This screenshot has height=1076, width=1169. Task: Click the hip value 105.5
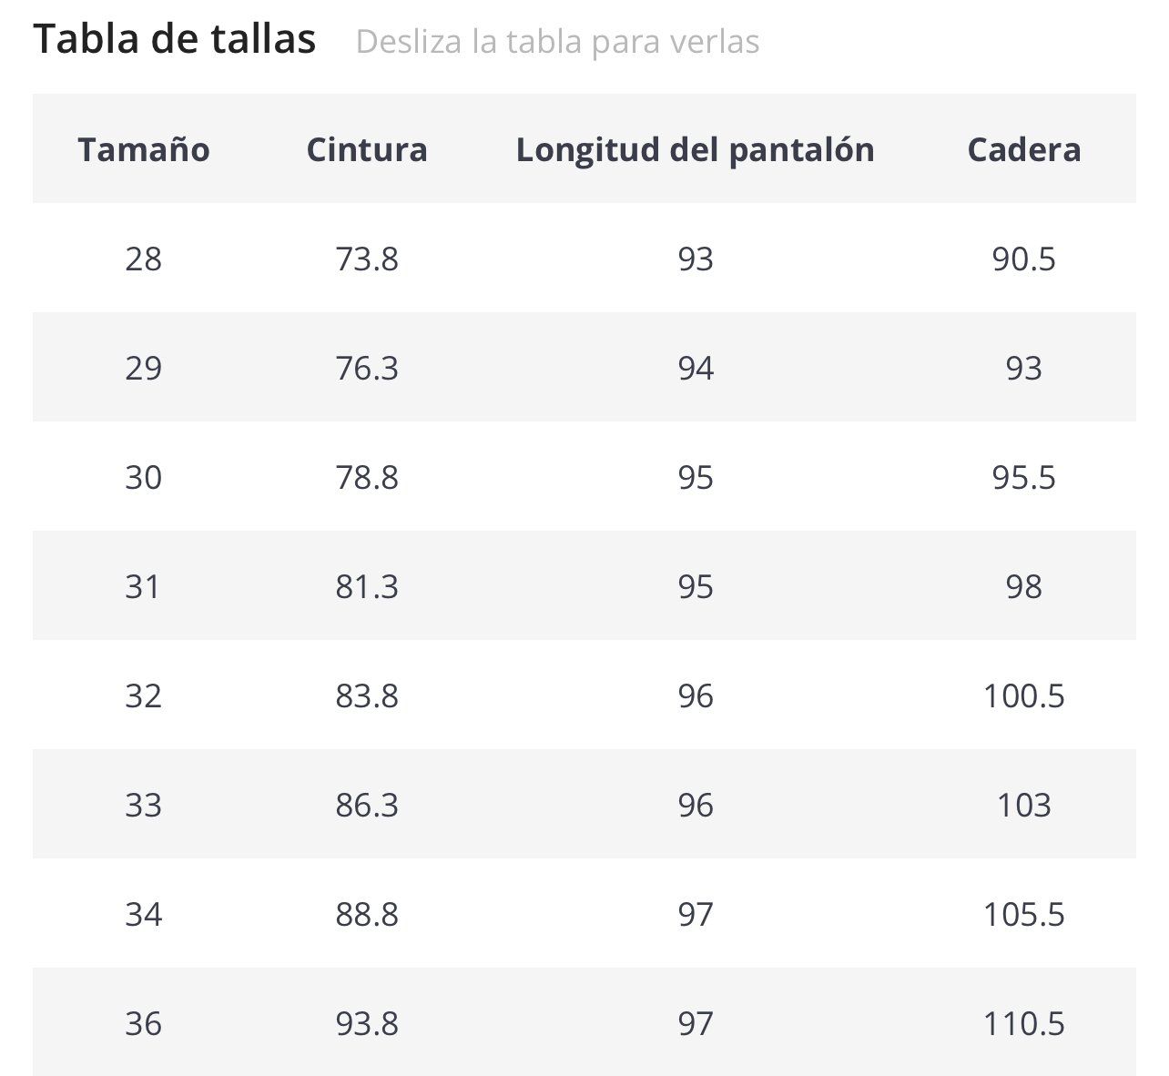(x=1023, y=914)
